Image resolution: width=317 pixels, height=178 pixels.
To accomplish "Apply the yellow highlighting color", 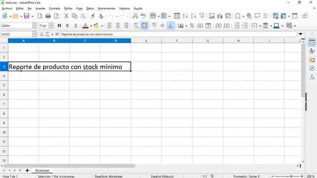I will [x=97, y=26].
